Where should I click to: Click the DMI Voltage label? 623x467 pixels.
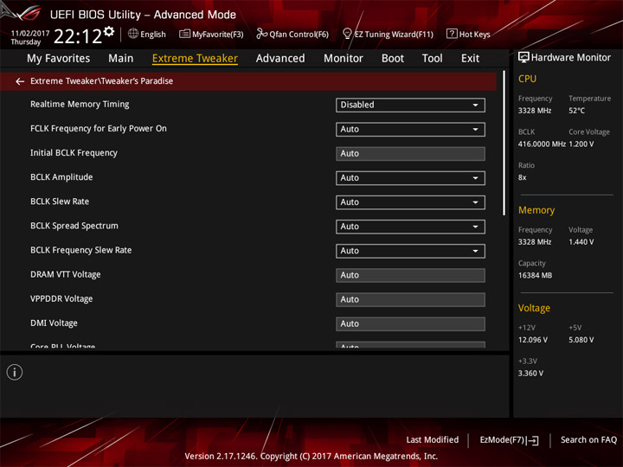point(54,323)
